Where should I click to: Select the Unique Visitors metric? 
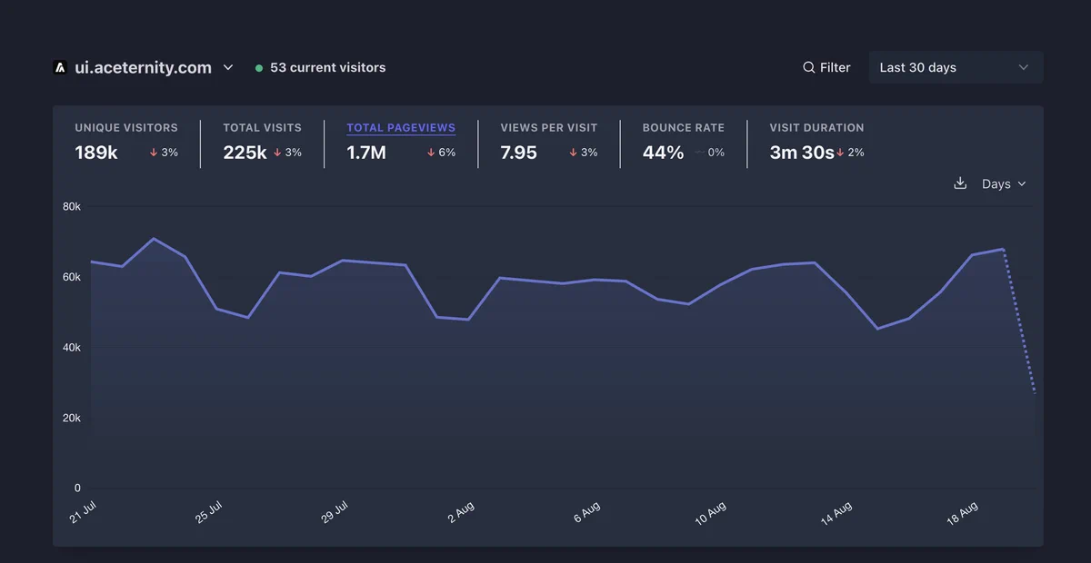(126, 143)
